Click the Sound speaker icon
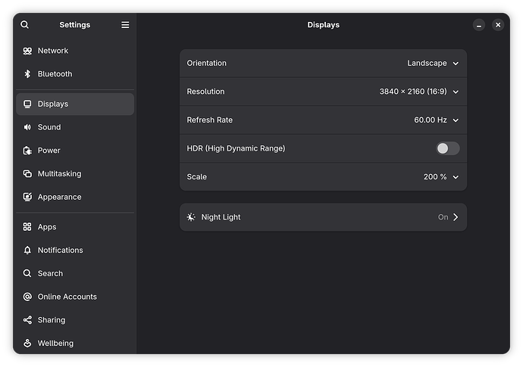Screen dimensions: 523x367 (x=27, y=127)
